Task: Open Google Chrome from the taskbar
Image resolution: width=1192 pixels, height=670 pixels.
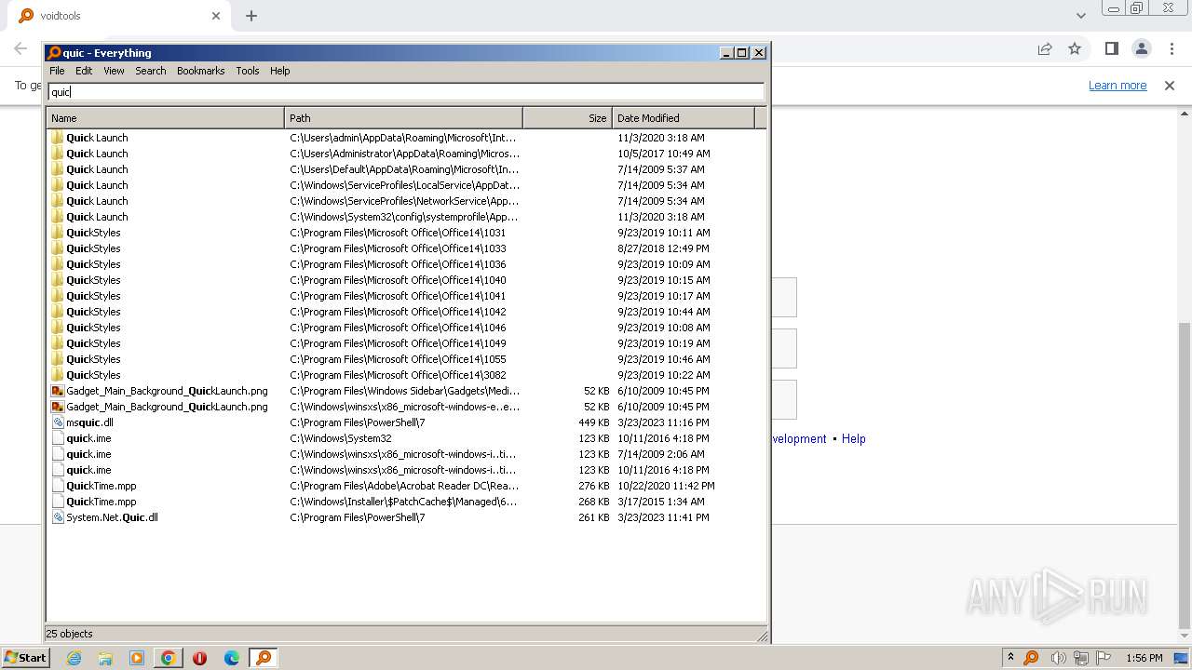Action: [x=169, y=658]
